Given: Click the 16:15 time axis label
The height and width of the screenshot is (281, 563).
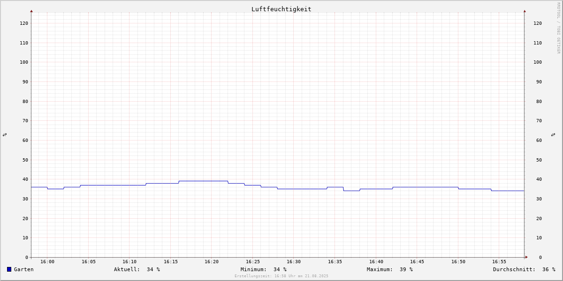Looking at the screenshot, I should pos(171,262).
